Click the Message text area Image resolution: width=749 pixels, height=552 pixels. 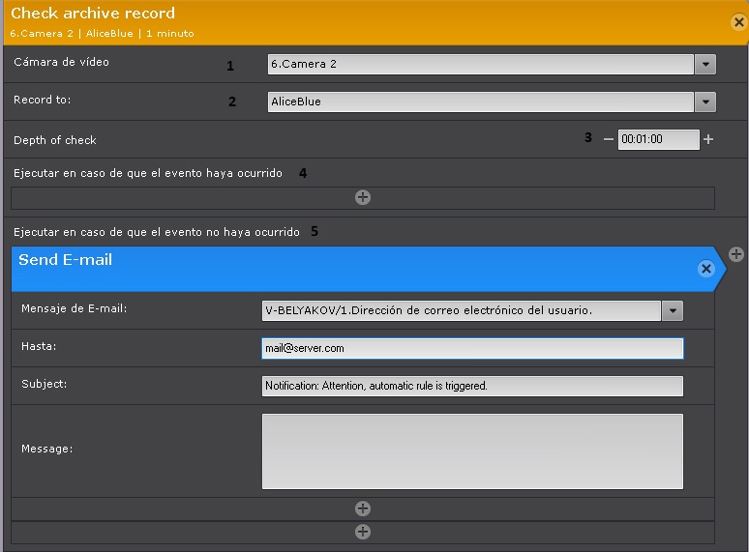point(471,450)
